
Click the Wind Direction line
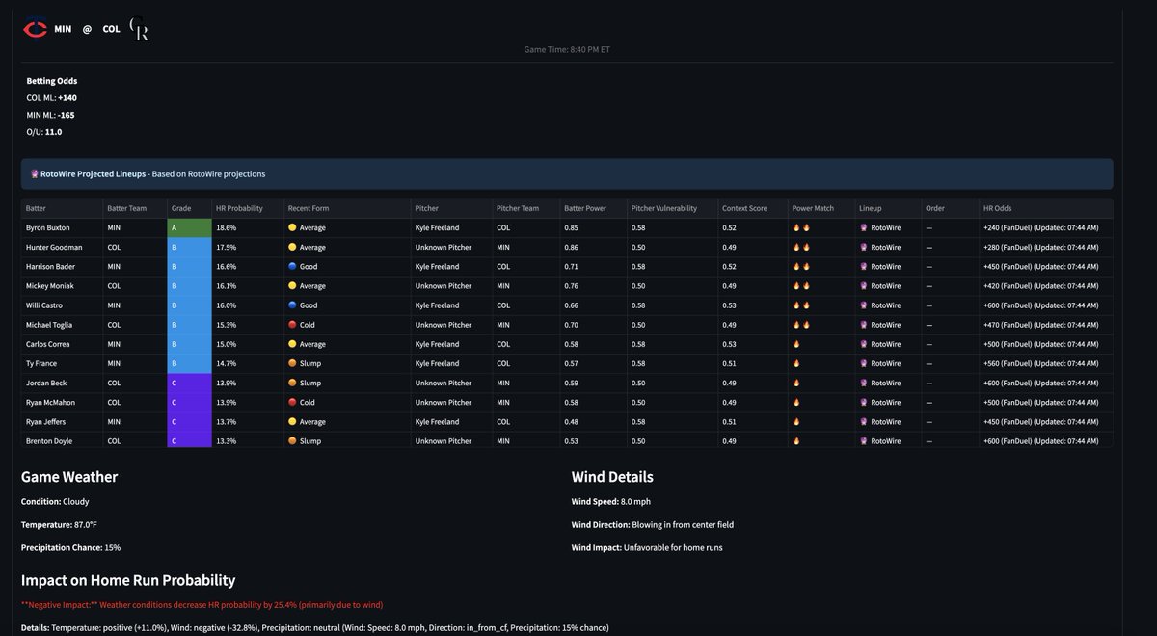point(653,524)
